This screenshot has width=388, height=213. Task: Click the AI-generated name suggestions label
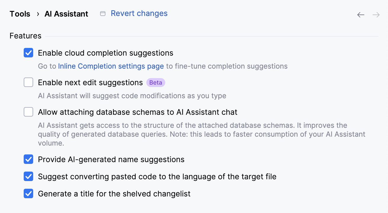[x=111, y=159]
